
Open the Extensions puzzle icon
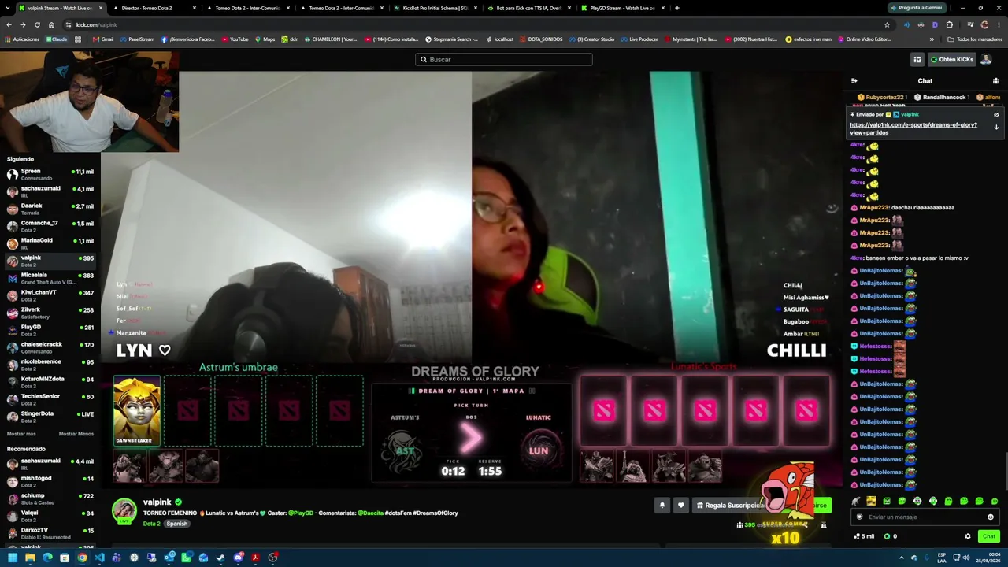pos(949,24)
